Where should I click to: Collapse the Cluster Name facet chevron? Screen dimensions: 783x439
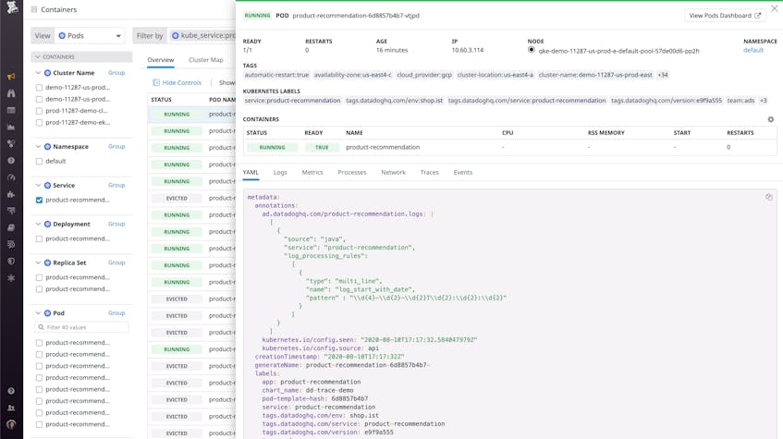coord(39,73)
